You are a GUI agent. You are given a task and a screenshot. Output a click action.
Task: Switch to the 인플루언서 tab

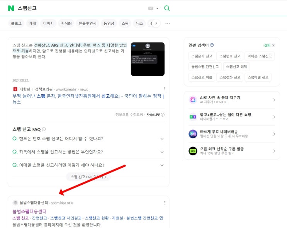88,24
